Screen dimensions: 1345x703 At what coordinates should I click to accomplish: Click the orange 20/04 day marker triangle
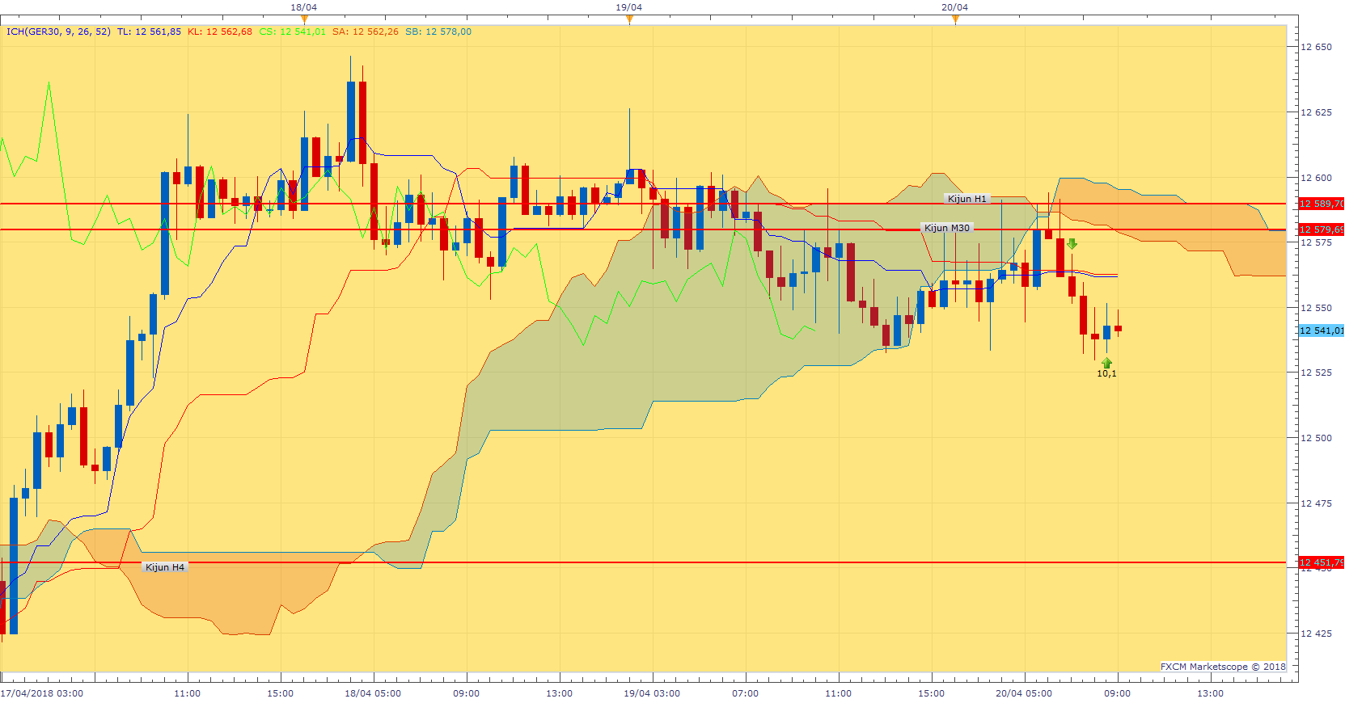click(x=955, y=19)
